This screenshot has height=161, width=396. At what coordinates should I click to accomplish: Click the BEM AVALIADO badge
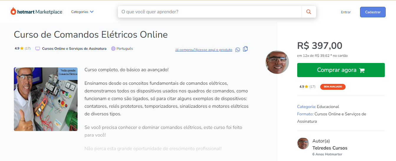tap(333, 87)
